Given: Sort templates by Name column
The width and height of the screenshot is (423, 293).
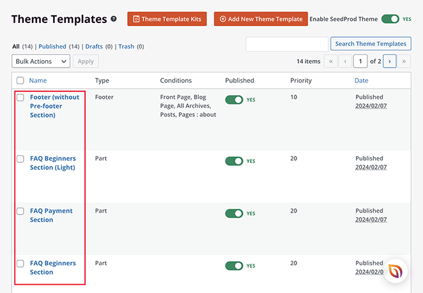Looking at the screenshot, I should click(38, 81).
